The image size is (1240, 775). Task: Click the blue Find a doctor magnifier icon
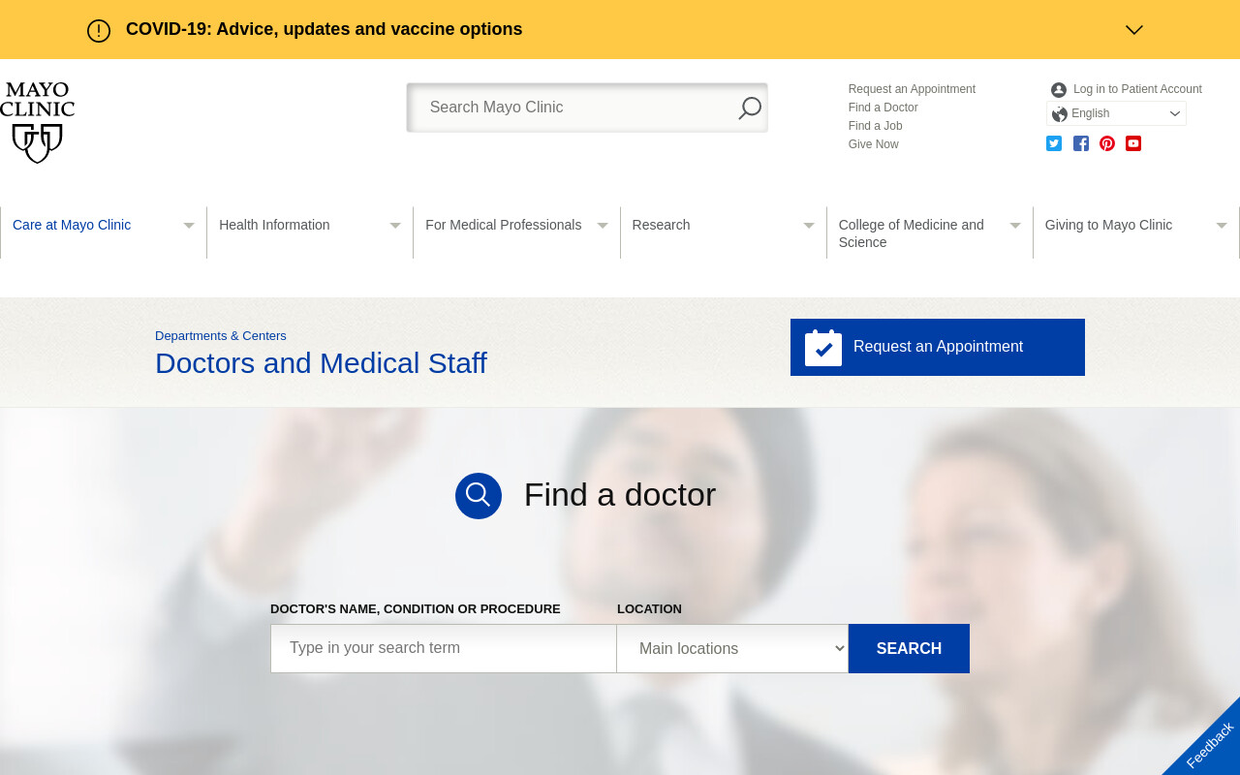(479, 496)
